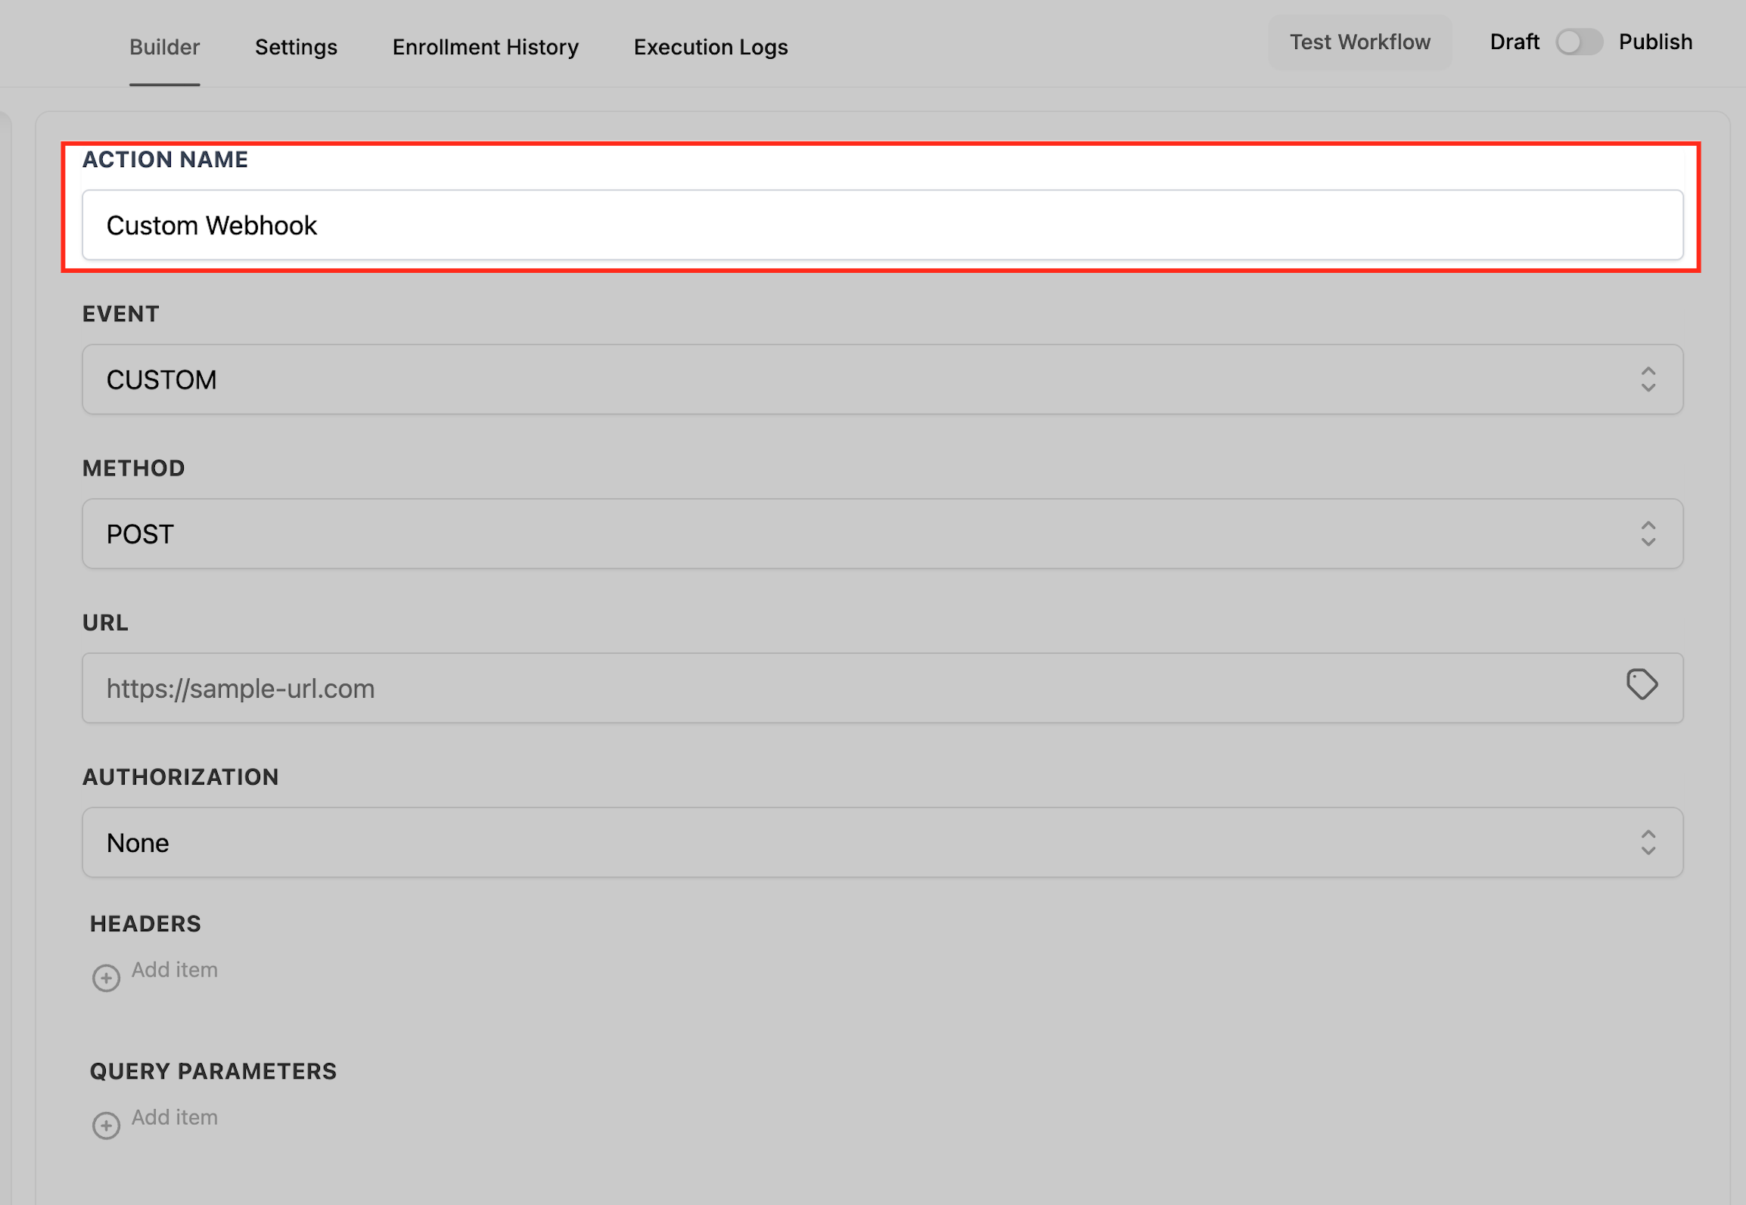Click the Event dropdown chevron arrows
This screenshot has height=1205, width=1746.
1648,379
